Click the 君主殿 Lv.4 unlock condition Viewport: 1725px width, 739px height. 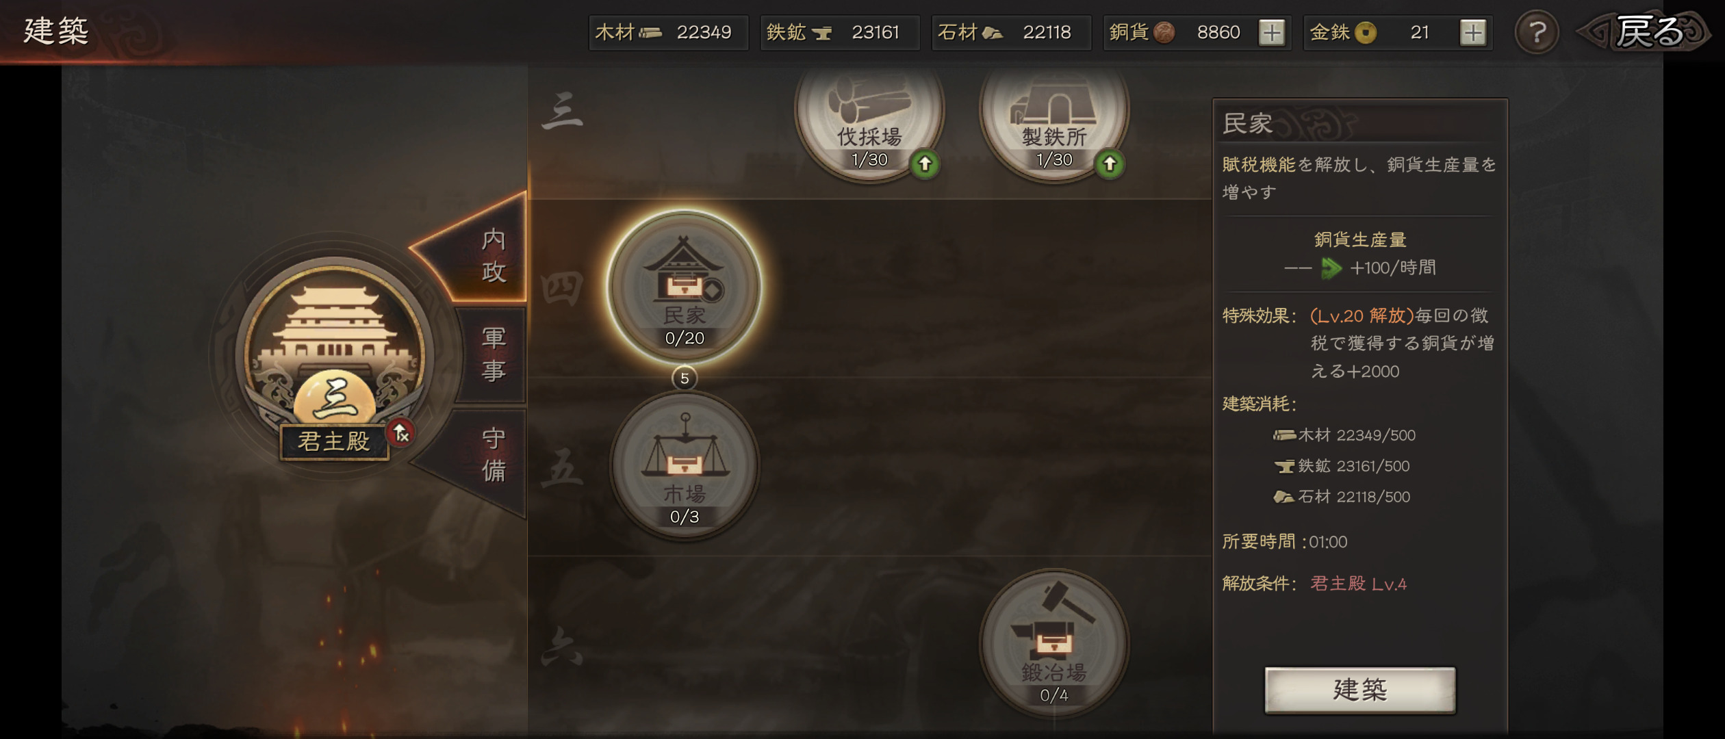[x=1358, y=584]
